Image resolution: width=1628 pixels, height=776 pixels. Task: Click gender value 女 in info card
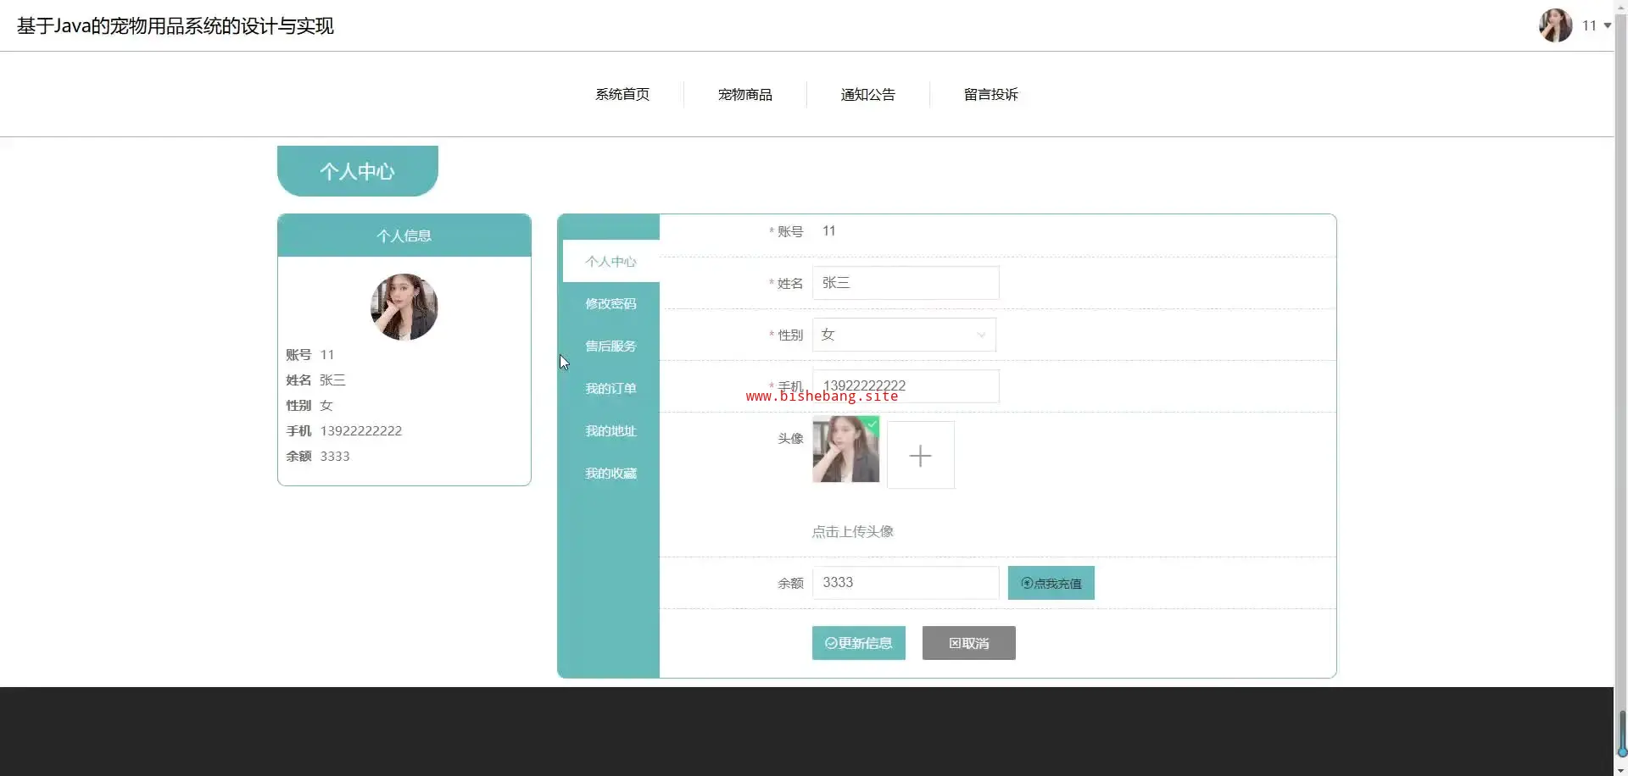pos(326,405)
